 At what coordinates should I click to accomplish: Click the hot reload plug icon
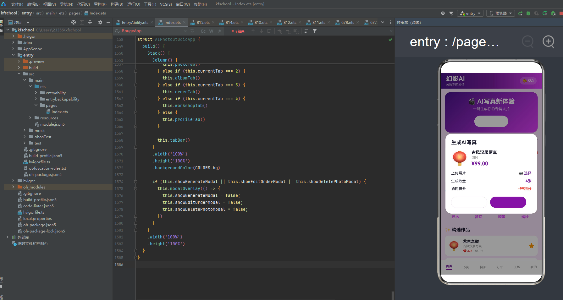[x=451, y=13]
